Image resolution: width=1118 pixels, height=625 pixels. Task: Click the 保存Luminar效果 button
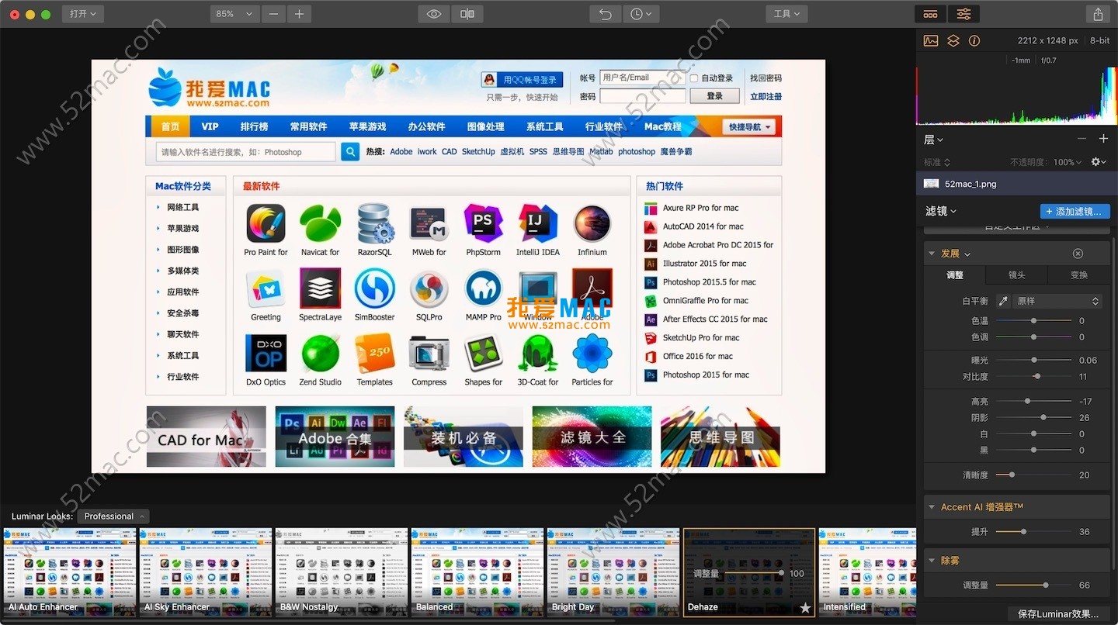click(x=1058, y=614)
